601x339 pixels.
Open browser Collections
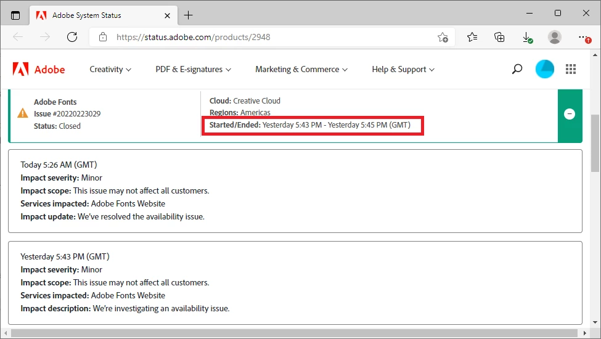[x=499, y=37]
